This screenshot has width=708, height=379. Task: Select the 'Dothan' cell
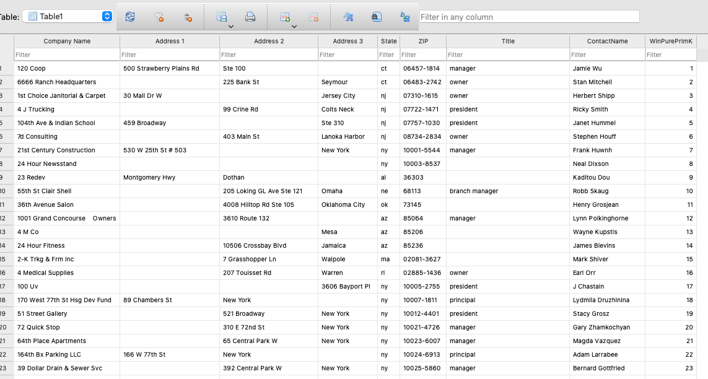pyautogui.click(x=269, y=177)
